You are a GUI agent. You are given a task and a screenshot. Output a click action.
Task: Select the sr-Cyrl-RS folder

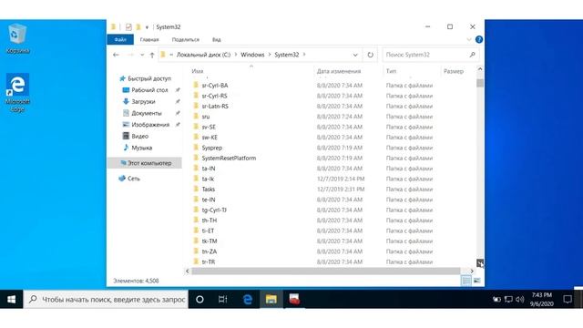pos(214,96)
